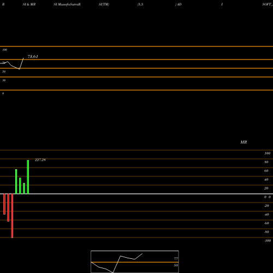The width and height of the screenshot is (273, 273).
Task: Click the 'SI(TM)' header text
Action: (104, 4)
